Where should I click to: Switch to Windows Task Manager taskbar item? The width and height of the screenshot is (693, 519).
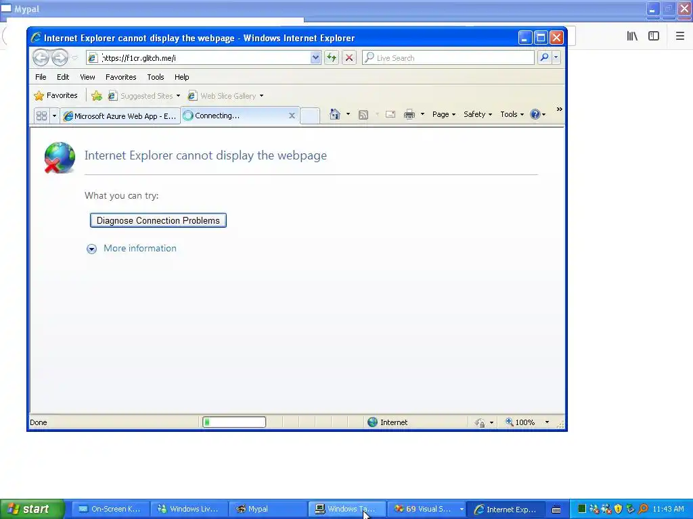point(346,510)
